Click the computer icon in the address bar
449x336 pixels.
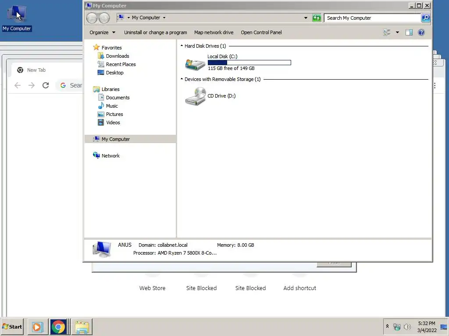click(121, 17)
